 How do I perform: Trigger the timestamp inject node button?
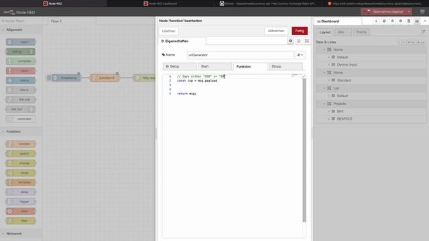49,78
